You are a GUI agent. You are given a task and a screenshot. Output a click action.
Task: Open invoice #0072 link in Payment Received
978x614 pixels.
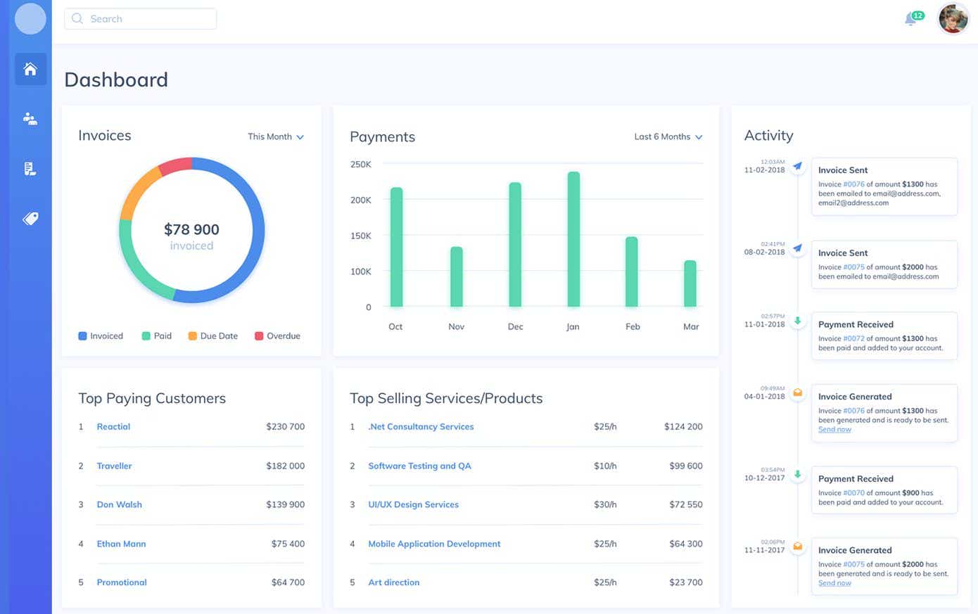(853, 339)
